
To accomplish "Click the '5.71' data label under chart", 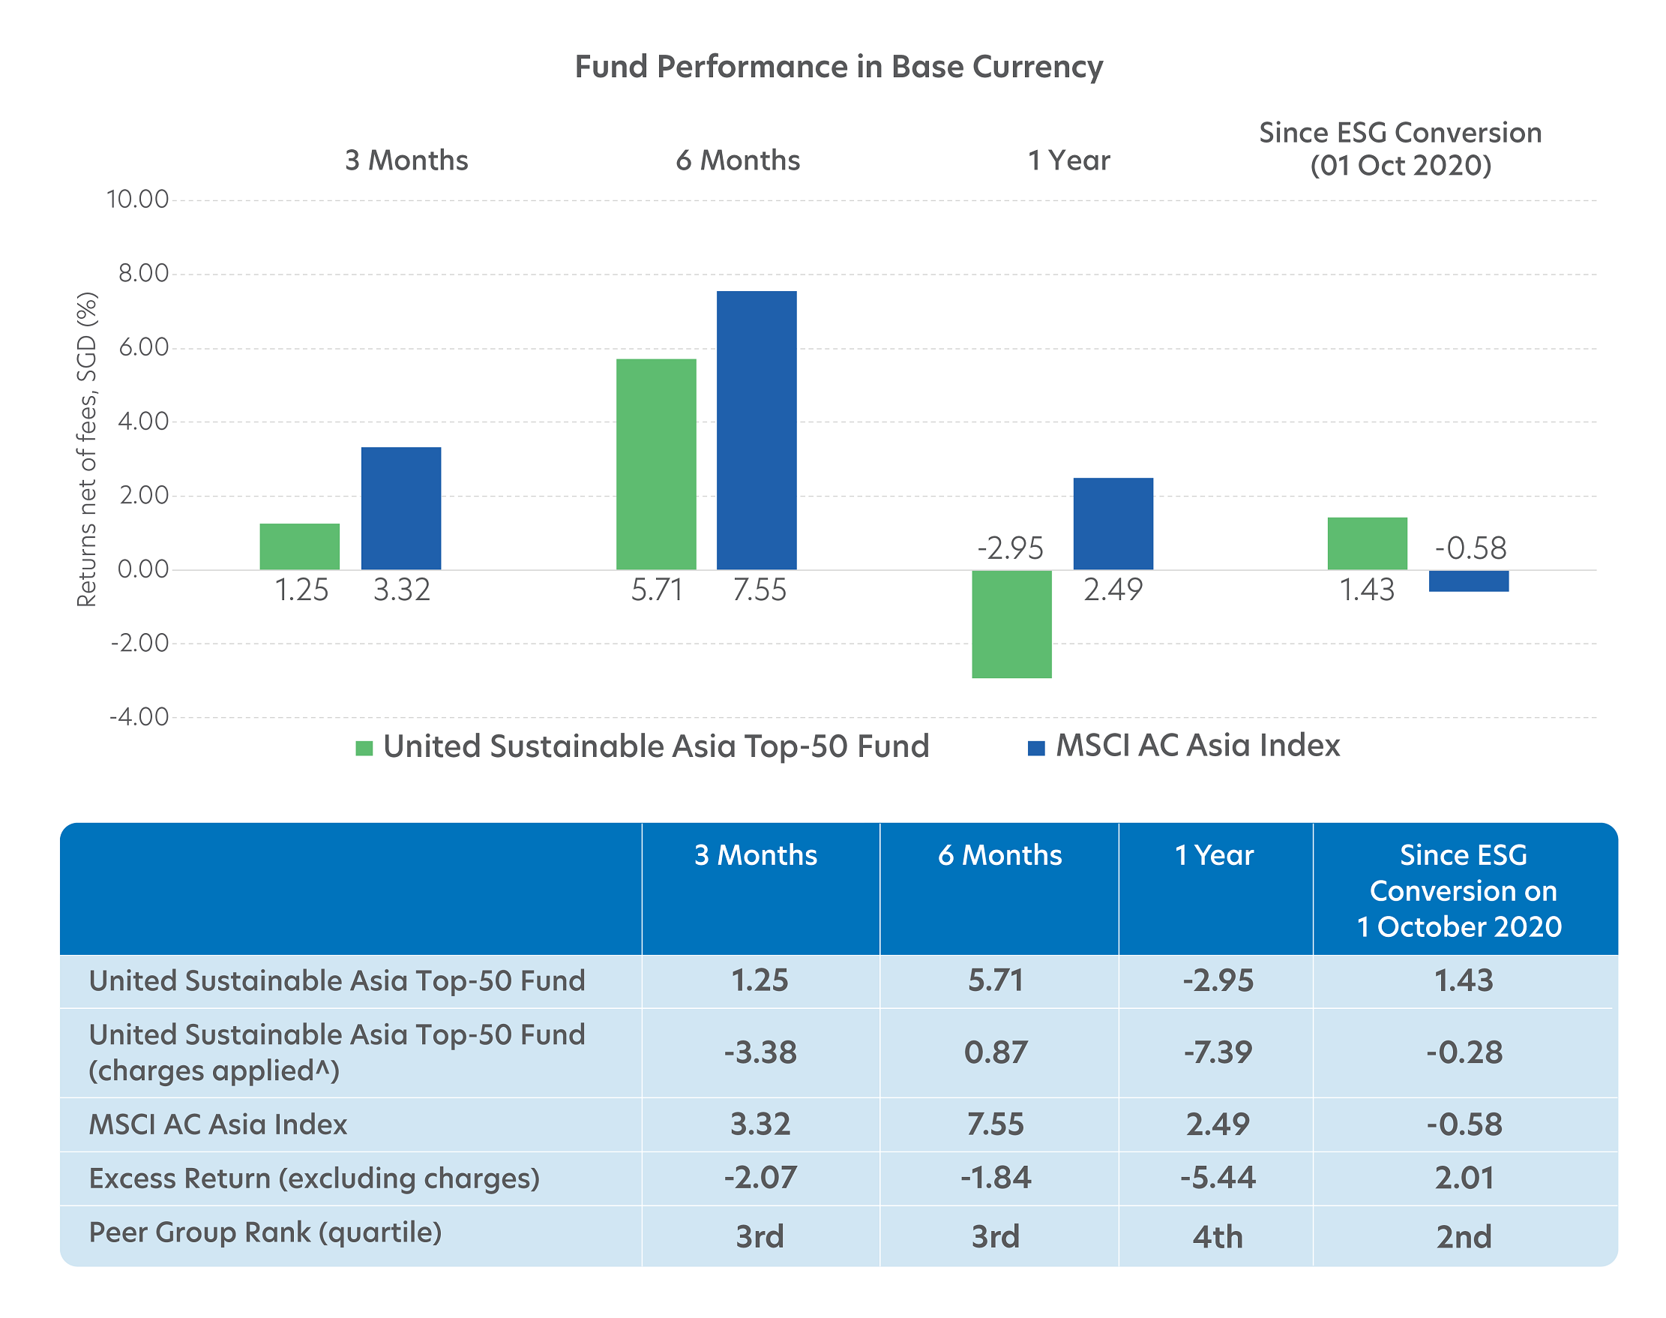I will pos(657,590).
